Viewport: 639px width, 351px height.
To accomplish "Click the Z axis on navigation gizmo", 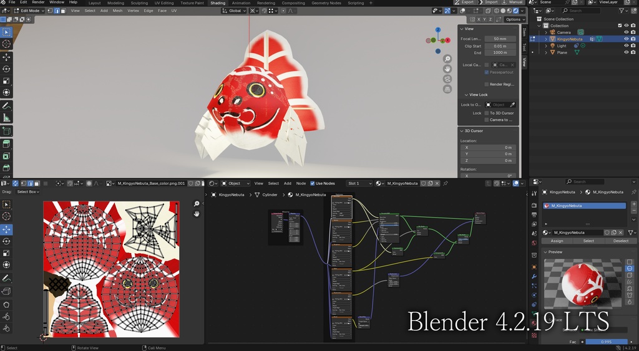I will click(x=437, y=30).
